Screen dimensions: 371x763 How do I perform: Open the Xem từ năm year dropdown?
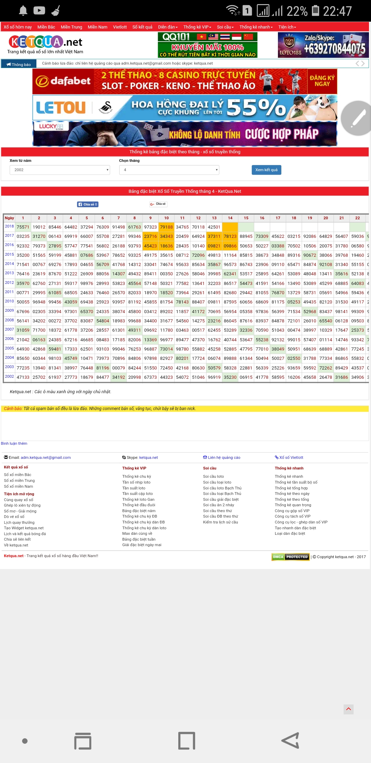[60, 170]
